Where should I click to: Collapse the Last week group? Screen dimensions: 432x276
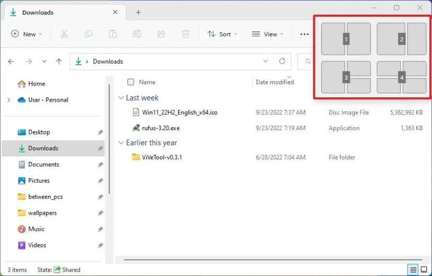point(121,98)
